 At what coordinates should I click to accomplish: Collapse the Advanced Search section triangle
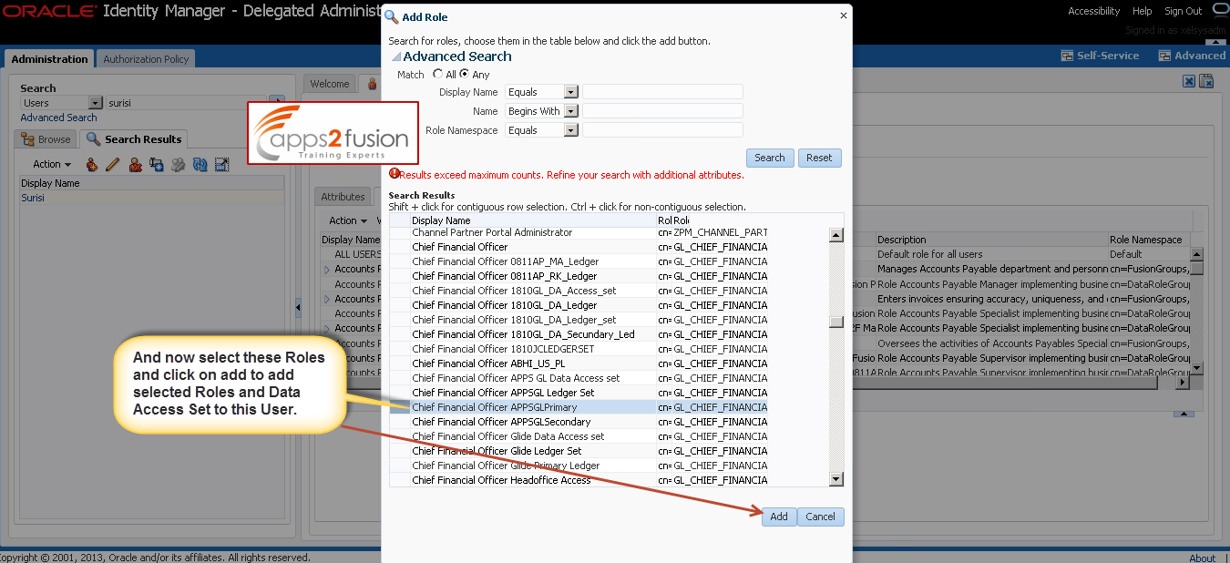395,56
